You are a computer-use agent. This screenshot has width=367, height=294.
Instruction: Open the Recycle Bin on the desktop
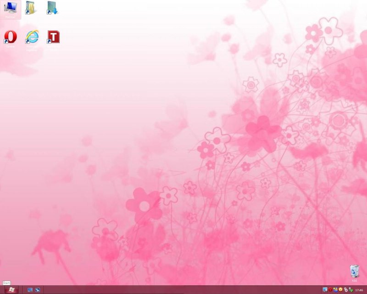pyautogui.click(x=354, y=272)
